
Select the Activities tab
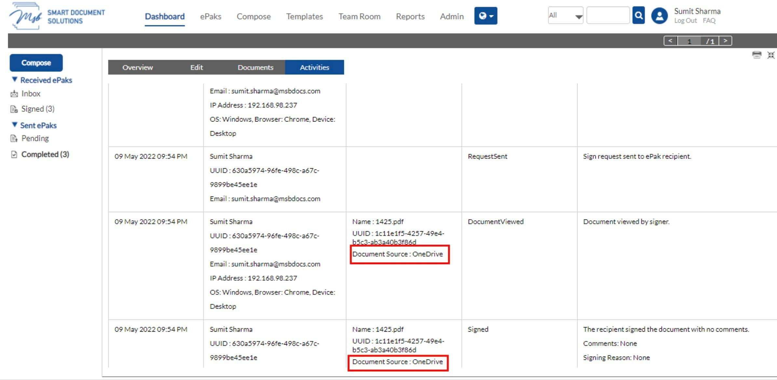(x=315, y=67)
